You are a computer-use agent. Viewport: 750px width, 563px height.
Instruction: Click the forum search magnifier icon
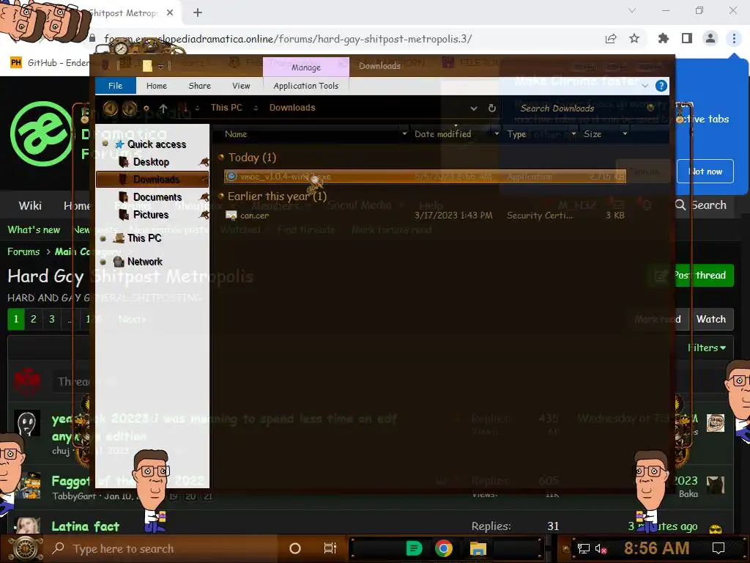[x=680, y=205]
